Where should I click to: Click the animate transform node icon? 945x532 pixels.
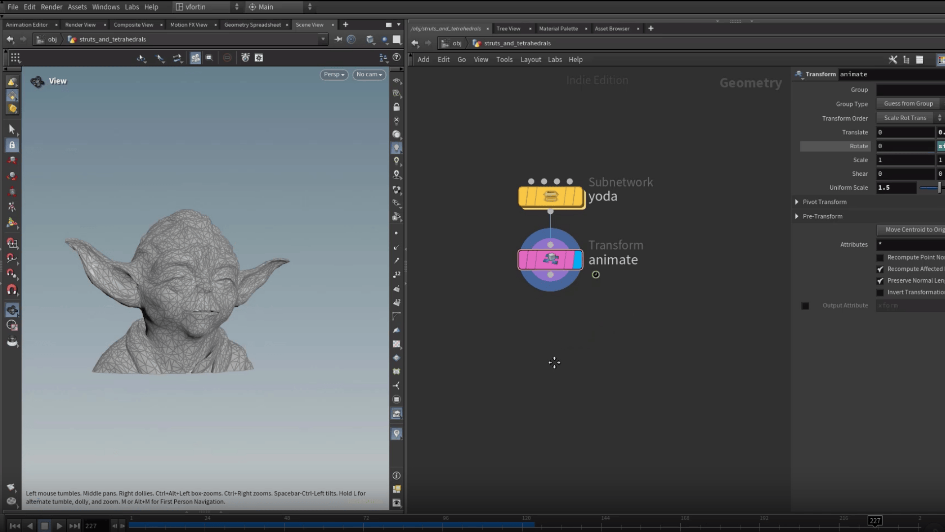click(551, 259)
